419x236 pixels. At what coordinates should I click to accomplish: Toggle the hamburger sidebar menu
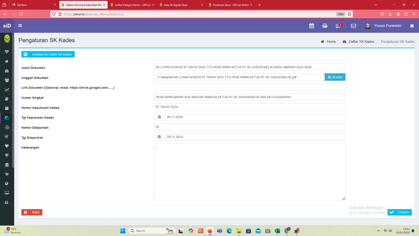point(20,26)
